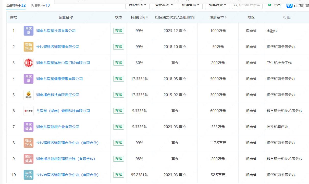Click the logo of 湖南谷医堂健康管理有限公司
309x184 pixels.
point(29,79)
